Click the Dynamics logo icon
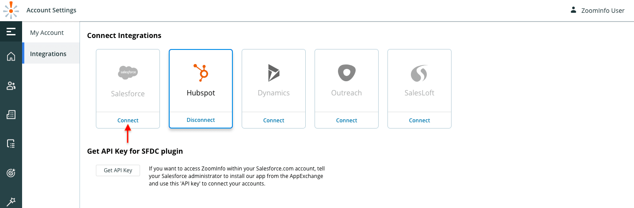The height and width of the screenshot is (208, 634). click(x=273, y=73)
